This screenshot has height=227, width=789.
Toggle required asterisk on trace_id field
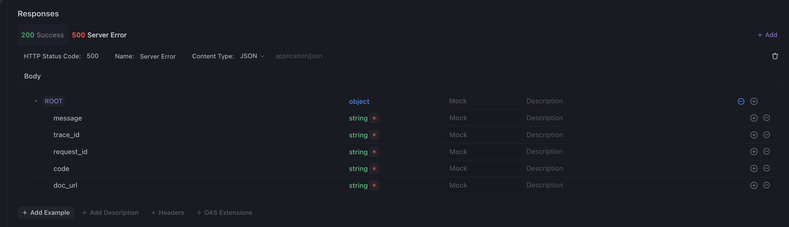point(374,135)
